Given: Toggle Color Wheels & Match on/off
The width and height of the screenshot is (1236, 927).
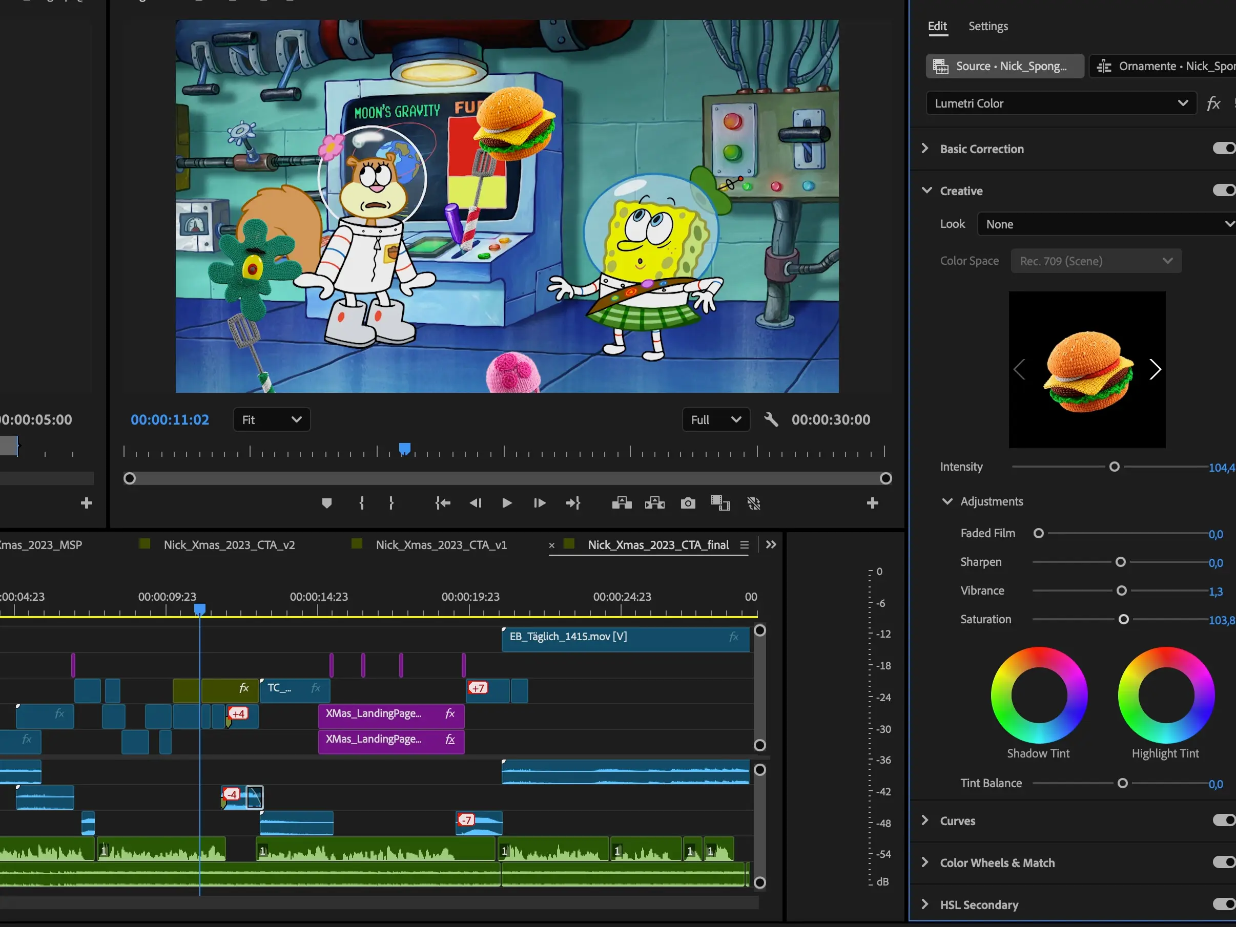Looking at the screenshot, I should pyautogui.click(x=1224, y=861).
